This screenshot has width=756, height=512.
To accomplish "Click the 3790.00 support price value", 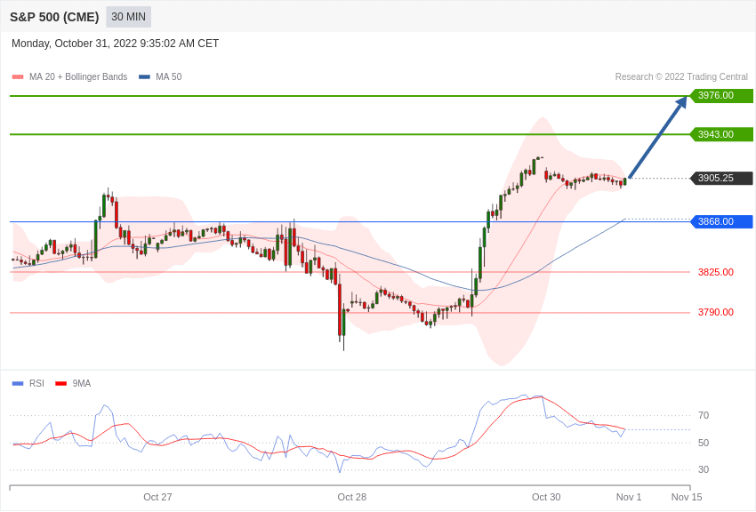I will (716, 312).
